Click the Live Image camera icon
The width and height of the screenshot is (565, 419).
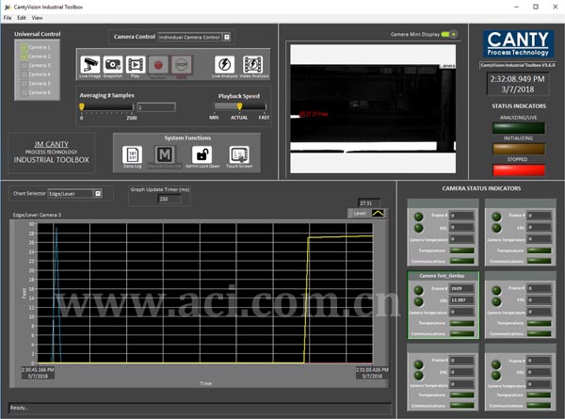point(90,64)
